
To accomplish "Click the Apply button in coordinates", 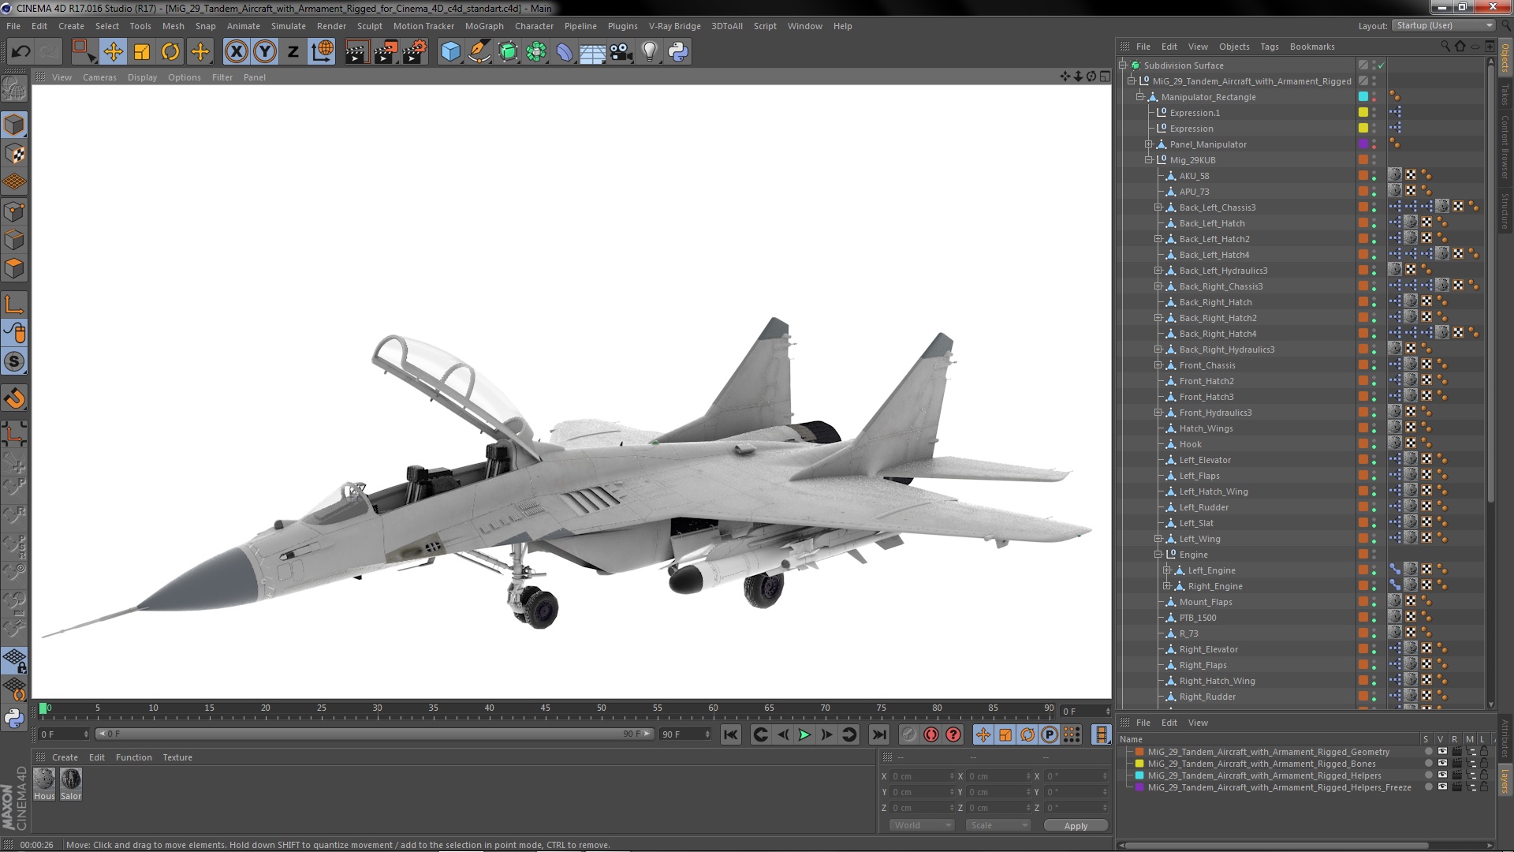I will pos(1076,825).
